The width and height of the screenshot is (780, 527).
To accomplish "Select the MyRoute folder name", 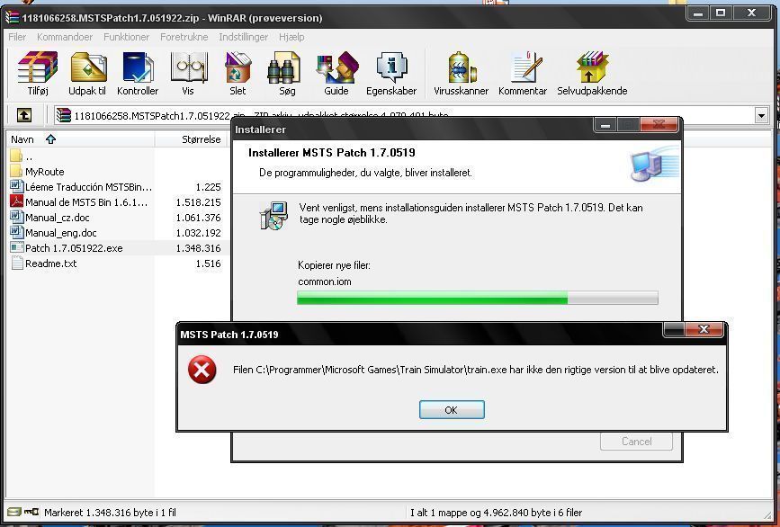I will tap(45, 172).
